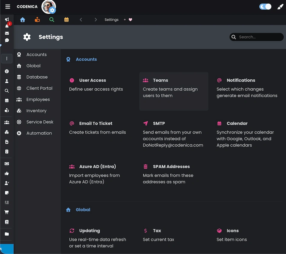This screenshot has width=286, height=254.
Task: Toggle the theme switch in the top bar
Action: 265,6
